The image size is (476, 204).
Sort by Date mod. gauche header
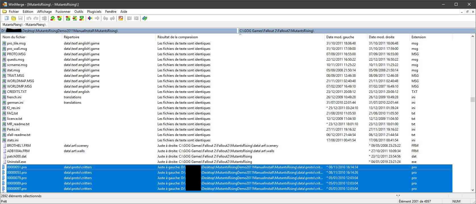[346, 37]
